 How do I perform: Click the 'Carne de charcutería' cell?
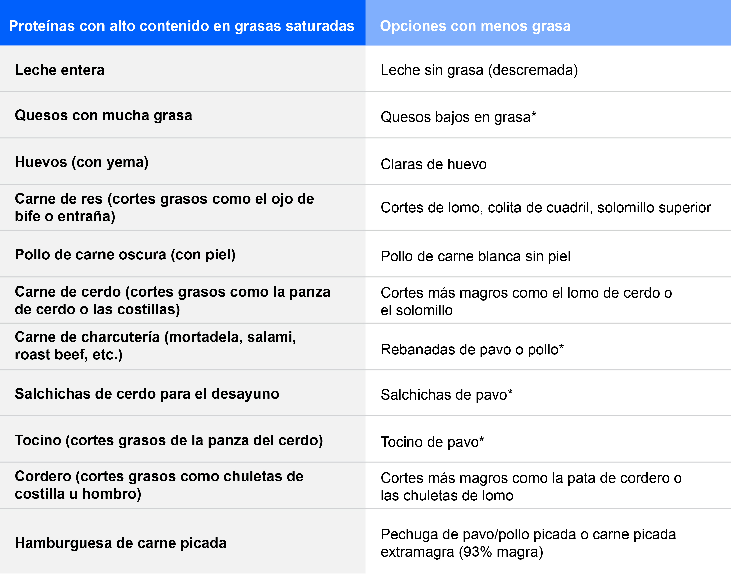(x=155, y=345)
